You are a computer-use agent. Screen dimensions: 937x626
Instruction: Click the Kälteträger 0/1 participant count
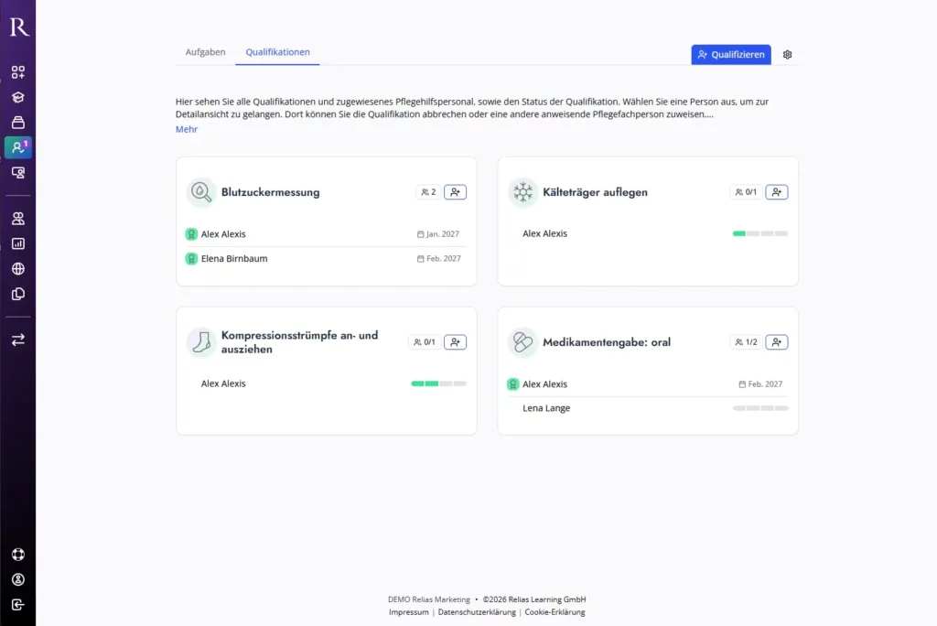[747, 192]
